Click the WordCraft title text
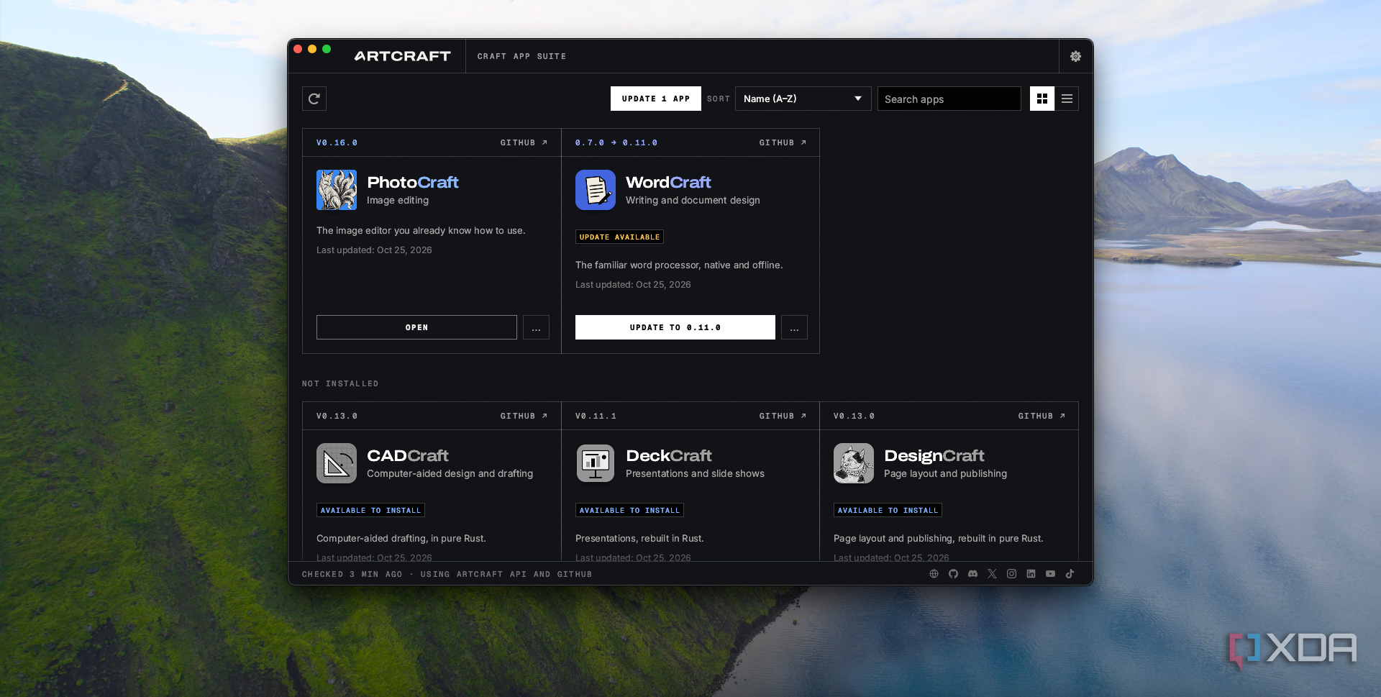Image resolution: width=1381 pixels, height=697 pixels. (x=668, y=183)
